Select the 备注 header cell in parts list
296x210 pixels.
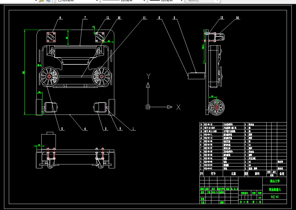pos(282,174)
